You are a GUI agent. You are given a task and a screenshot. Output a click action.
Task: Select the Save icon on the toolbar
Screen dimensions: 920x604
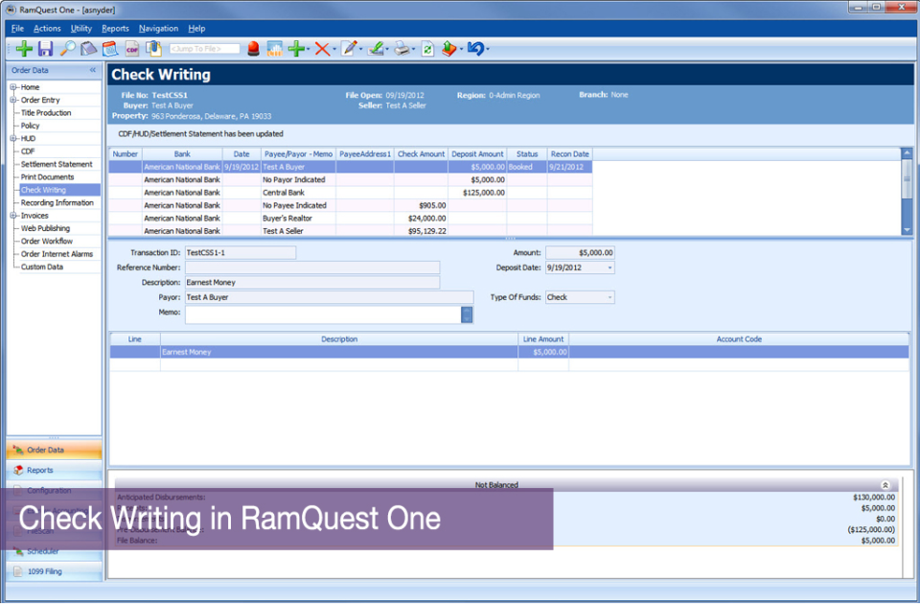pos(45,48)
